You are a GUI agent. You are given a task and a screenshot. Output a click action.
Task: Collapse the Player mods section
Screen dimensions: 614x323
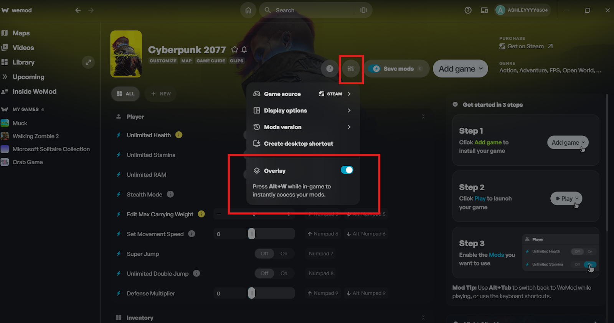coord(423,117)
